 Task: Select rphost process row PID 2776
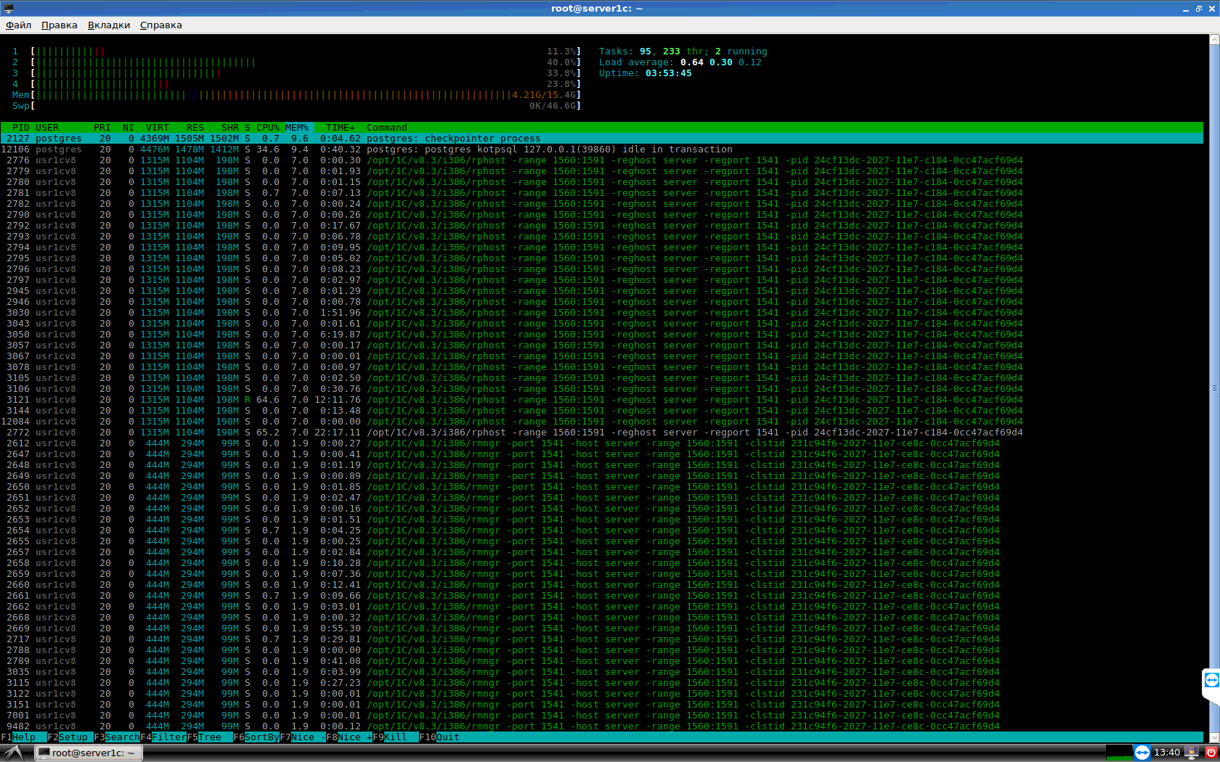tap(601, 160)
